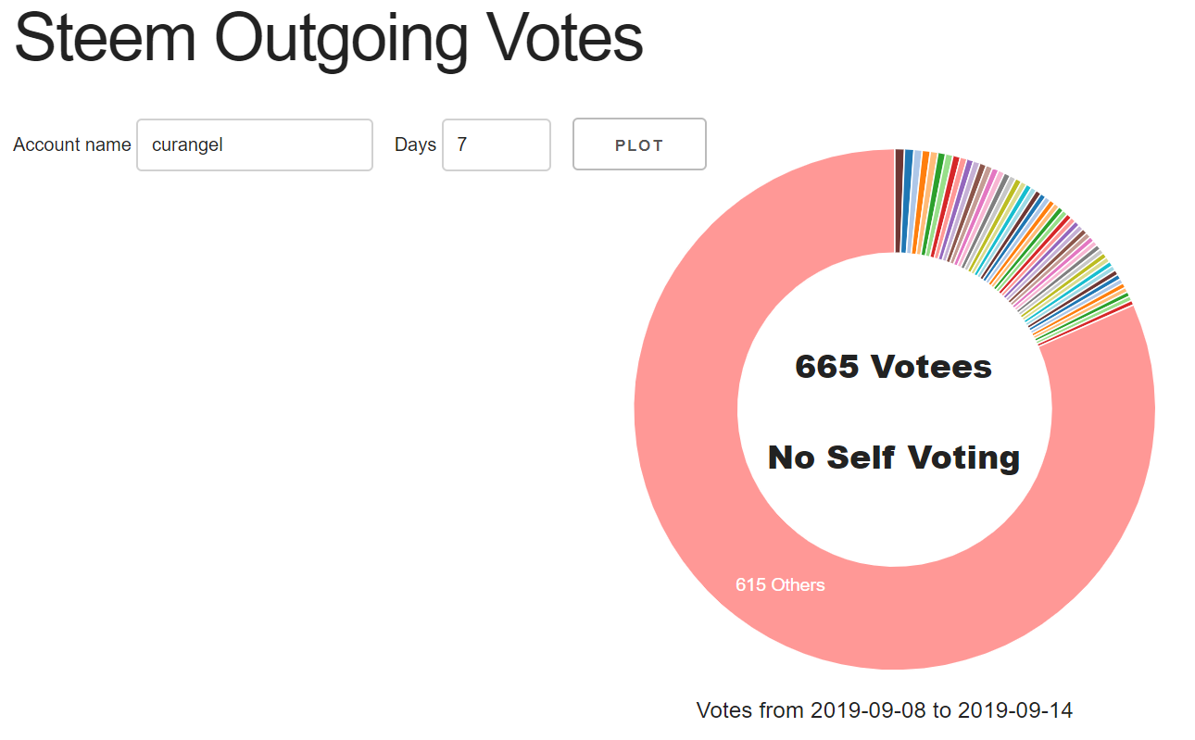Click the "Days" label
Image resolution: width=1195 pixels, height=740 pixels.
(415, 144)
